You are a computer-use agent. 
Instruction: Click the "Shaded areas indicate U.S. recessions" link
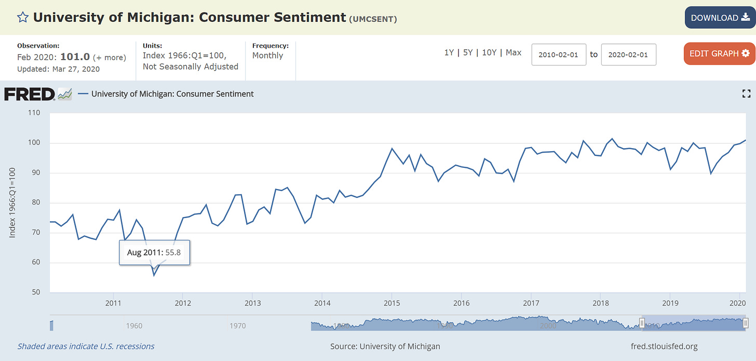[x=86, y=346]
